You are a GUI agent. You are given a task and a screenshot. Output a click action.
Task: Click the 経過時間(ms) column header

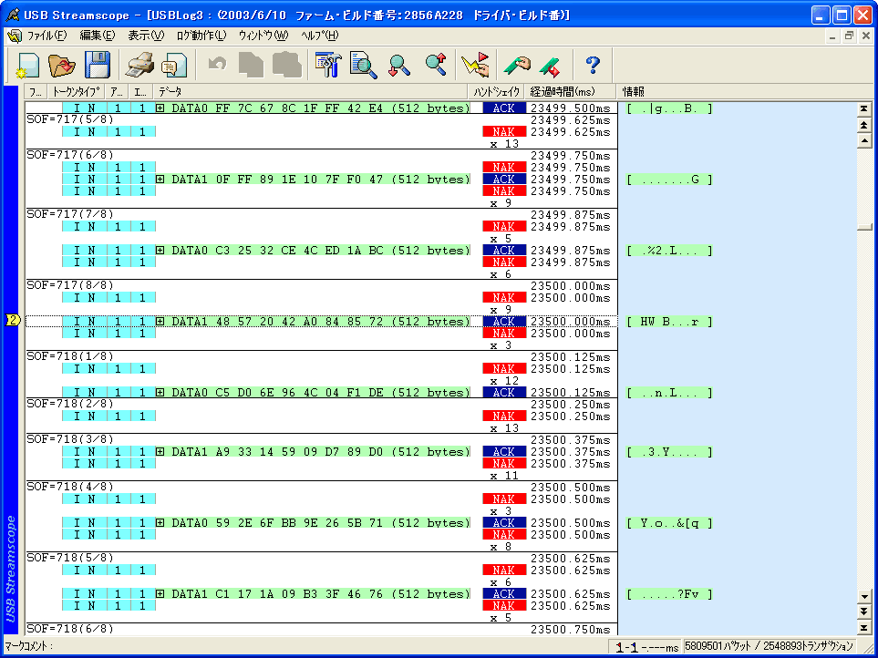(x=571, y=92)
